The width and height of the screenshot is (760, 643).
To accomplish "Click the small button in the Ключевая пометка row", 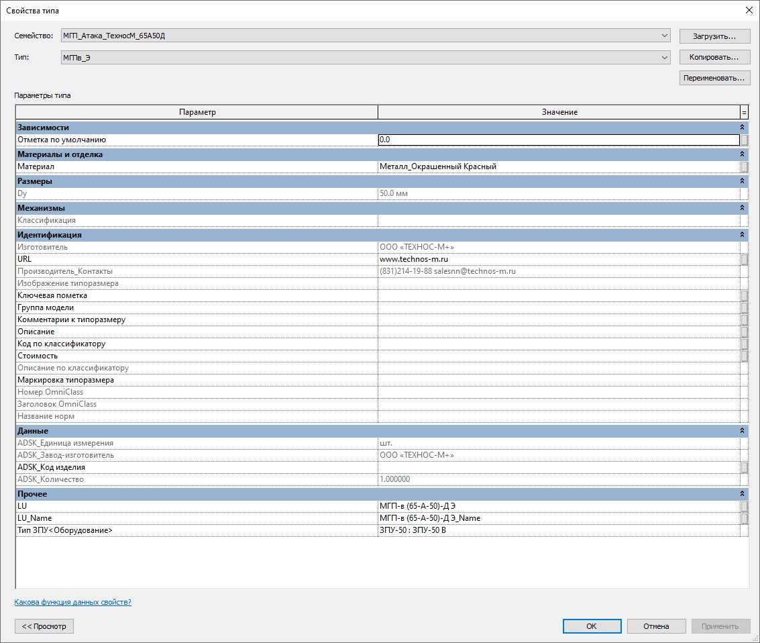I will coord(744,296).
